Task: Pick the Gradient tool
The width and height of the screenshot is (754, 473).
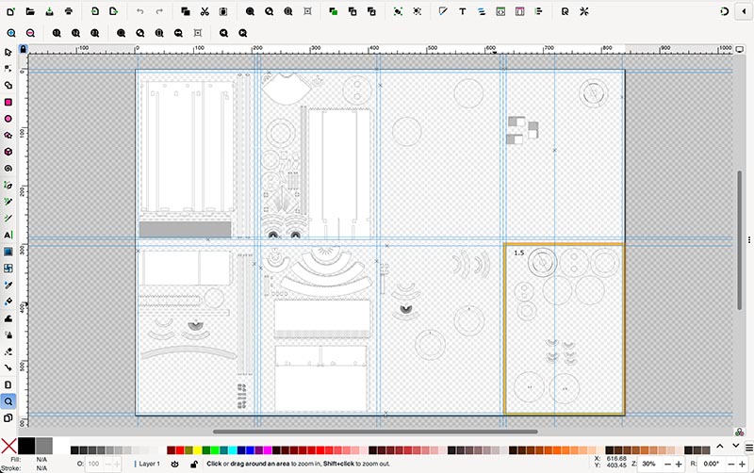Action: point(8,252)
